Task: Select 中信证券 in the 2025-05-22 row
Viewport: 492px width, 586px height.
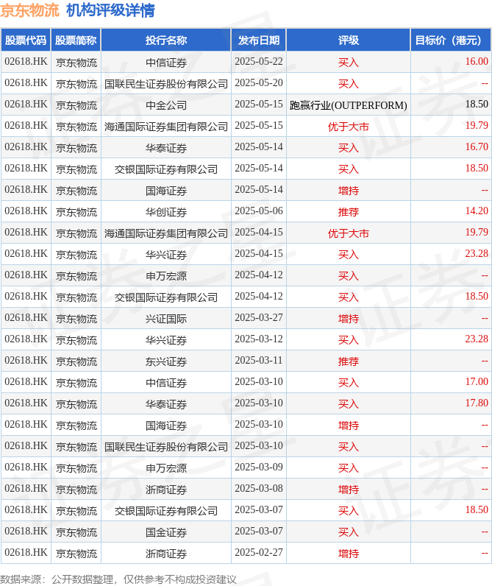Action: (166, 62)
